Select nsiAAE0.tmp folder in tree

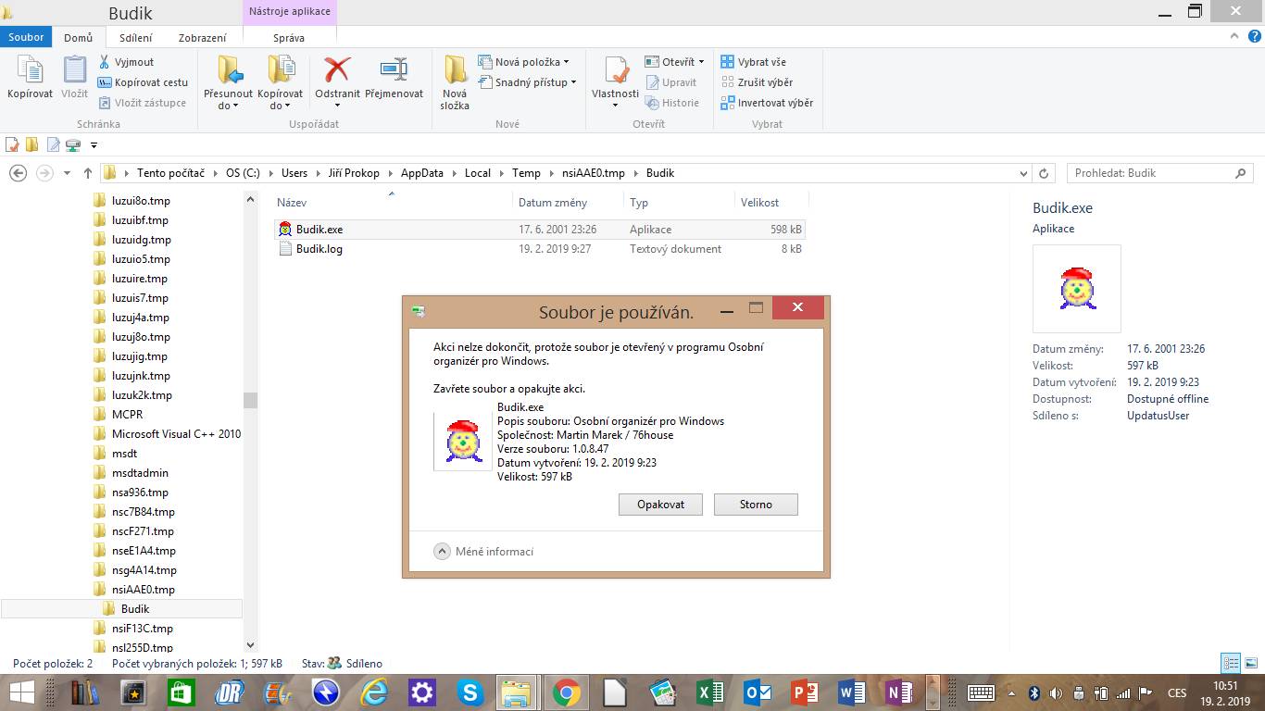point(143,590)
